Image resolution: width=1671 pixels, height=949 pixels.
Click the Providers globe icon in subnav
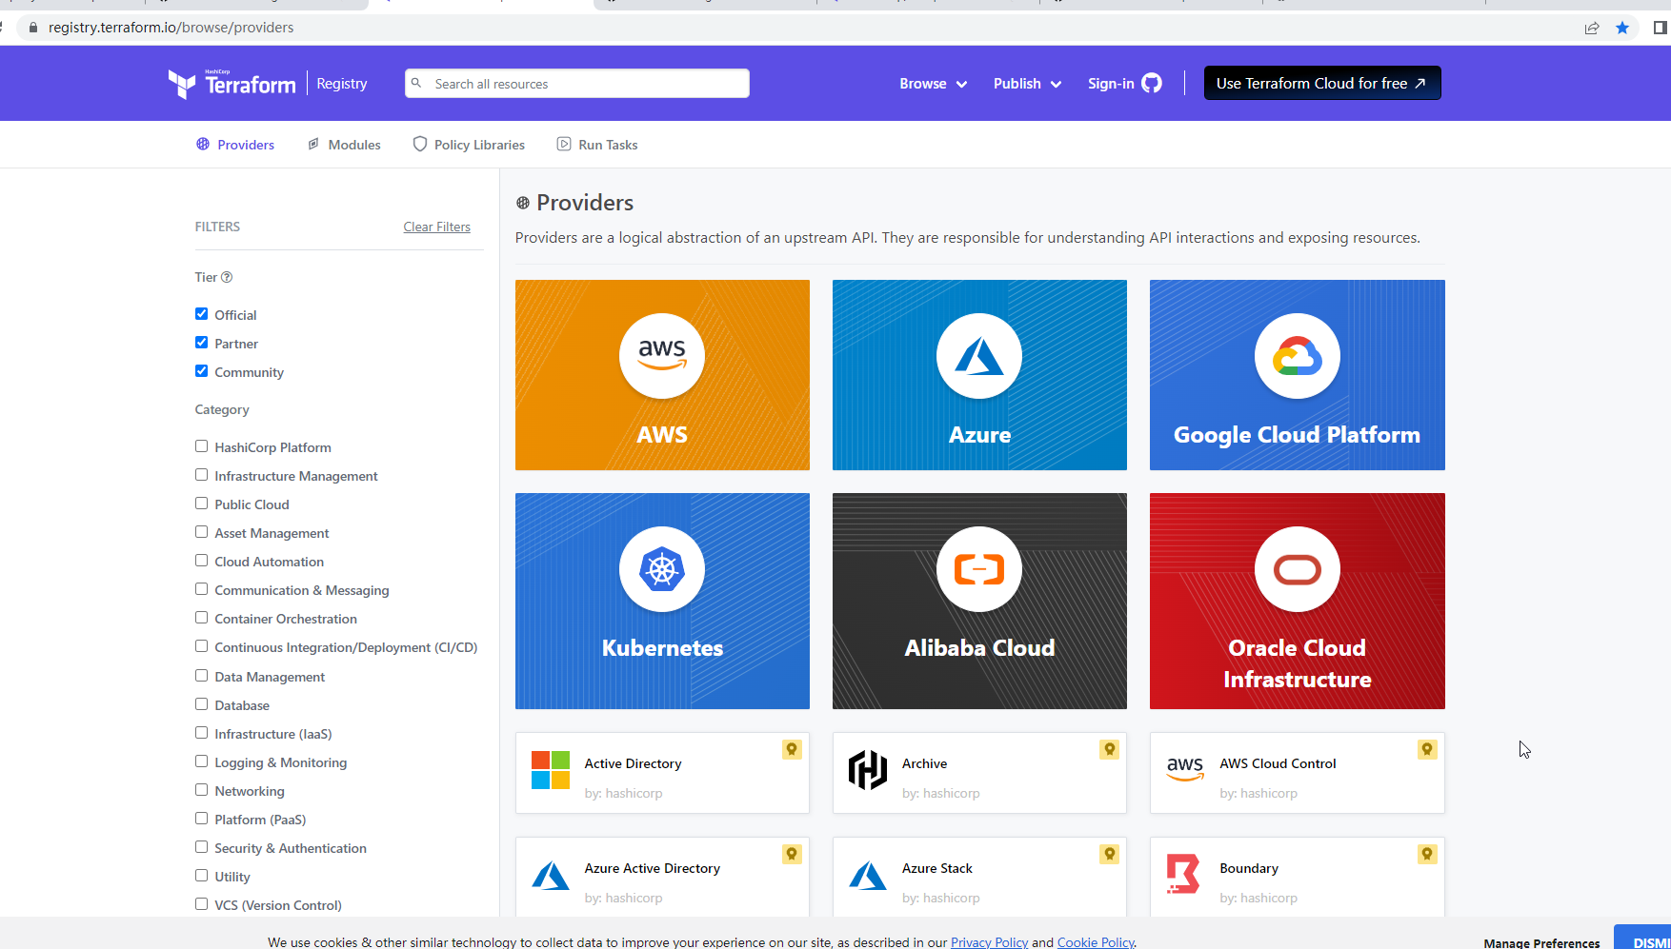pyautogui.click(x=203, y=144)
